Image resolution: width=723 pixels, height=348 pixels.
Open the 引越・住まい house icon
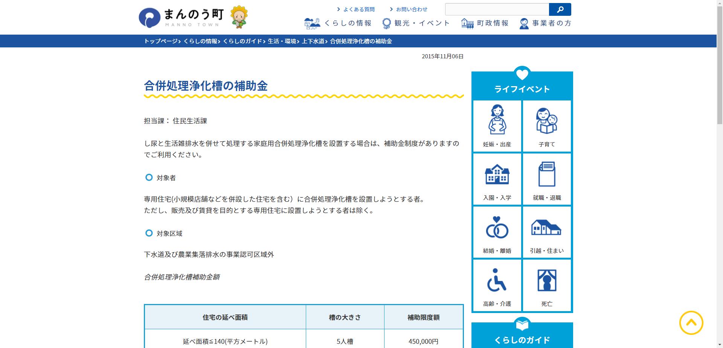547,232
